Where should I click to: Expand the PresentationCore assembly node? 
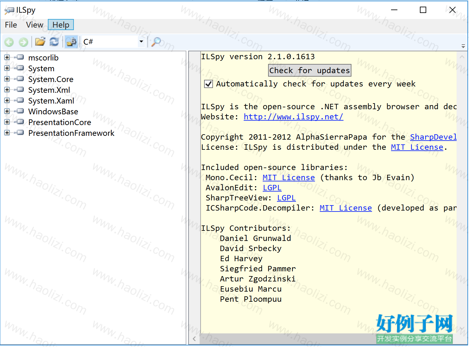pyautogui.click(x=7, y=122)
